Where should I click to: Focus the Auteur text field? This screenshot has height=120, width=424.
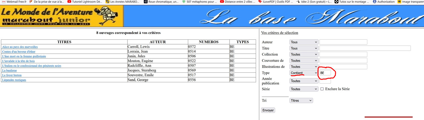pos(343,42)
